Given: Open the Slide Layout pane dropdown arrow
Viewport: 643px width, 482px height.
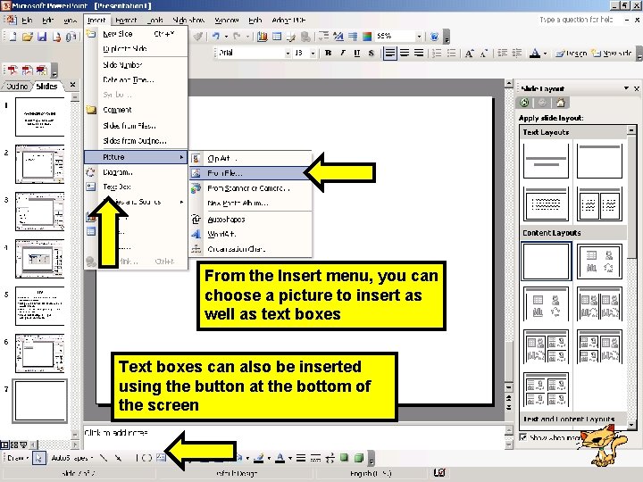Looking at the screenshot, I should coord(626,88).
